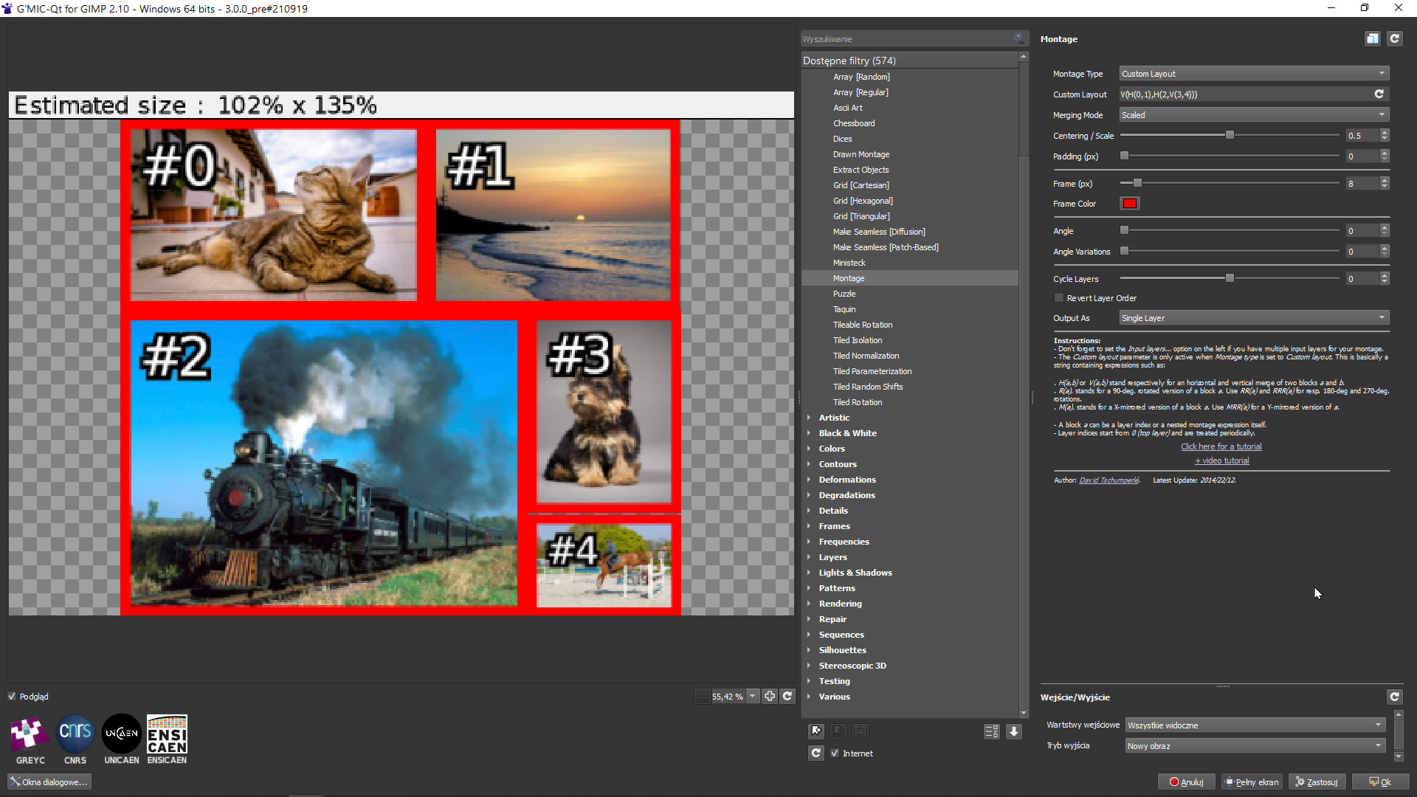Reset preview zoom with circular arrow icon

[787, 696]
